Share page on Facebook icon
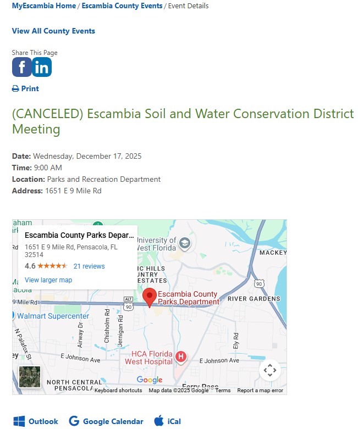Screen dimensions: 358x429 pyautogui.click(x=21, y=68)
